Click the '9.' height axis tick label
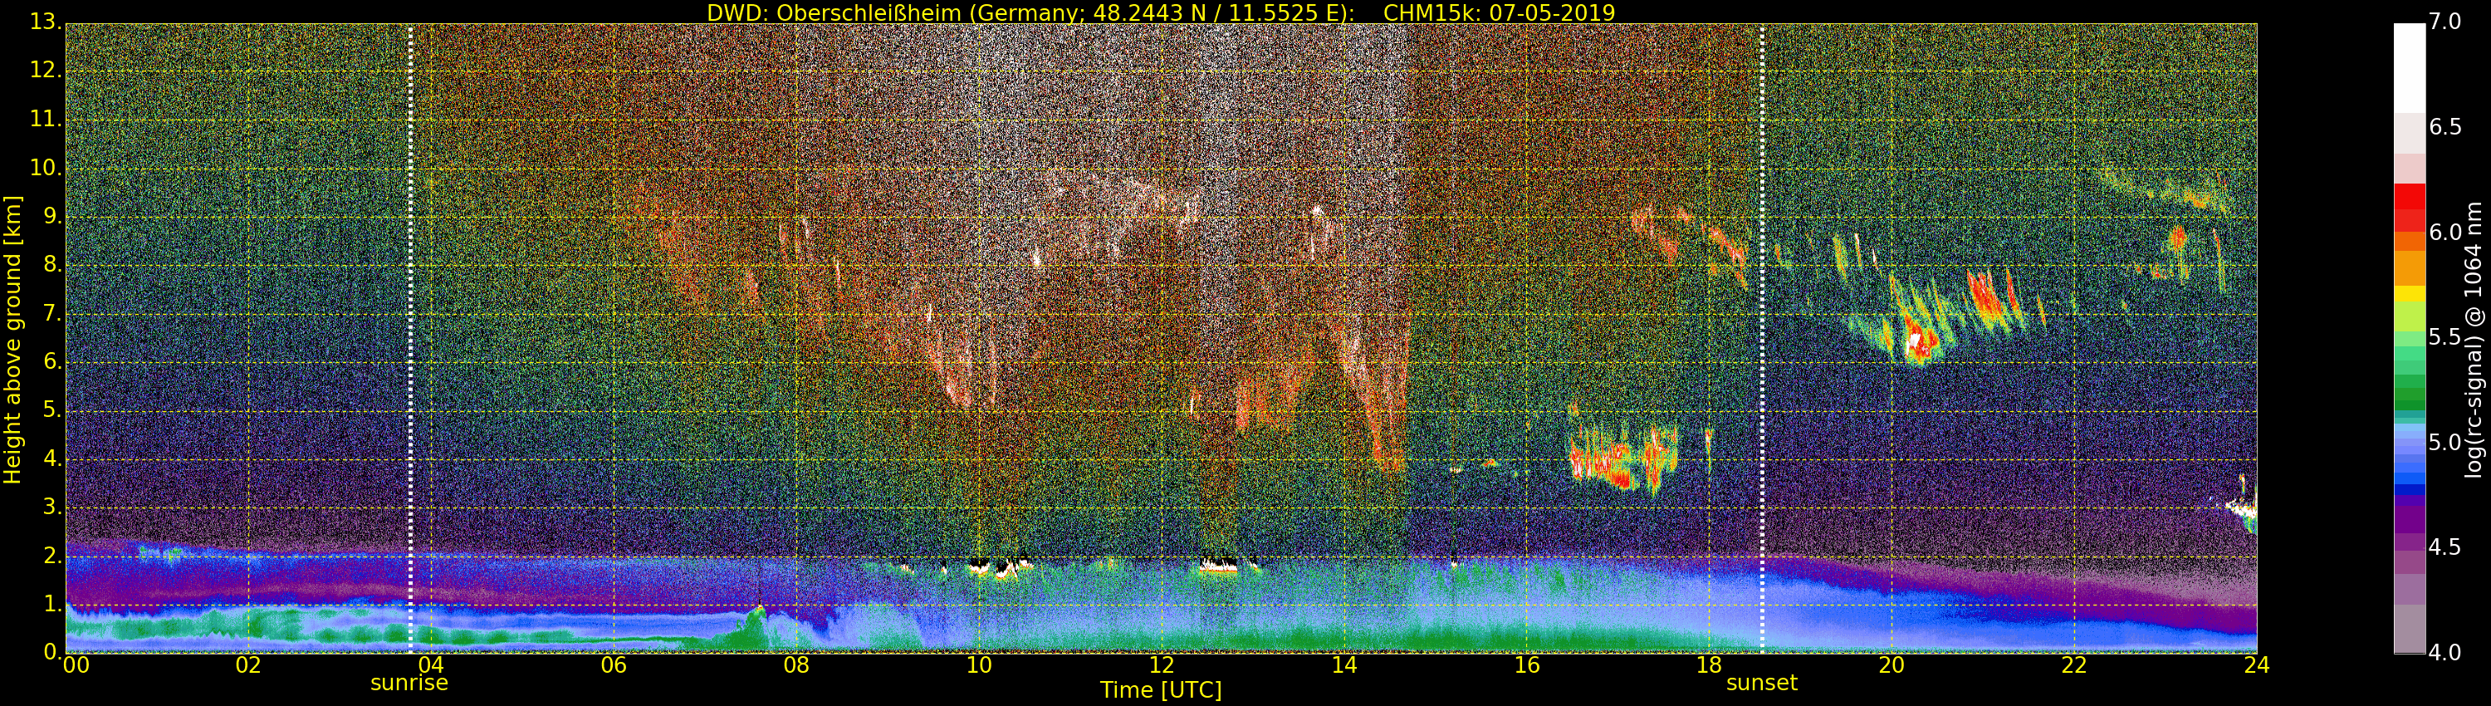Viewport: 2491px width, 706px height. coord(52,217)
